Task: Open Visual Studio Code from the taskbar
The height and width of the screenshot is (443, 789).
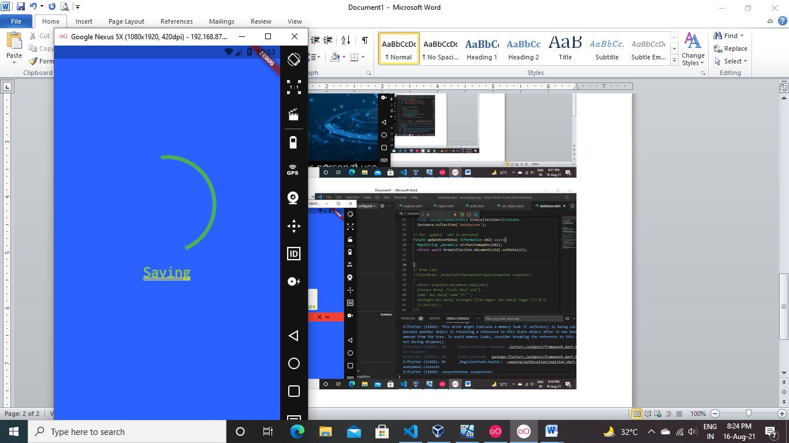Action: [411, 431]
